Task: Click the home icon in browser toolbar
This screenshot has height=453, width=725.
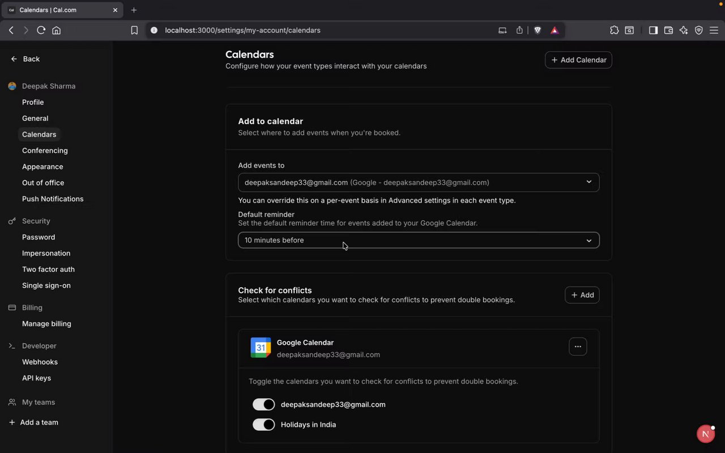Action: pyautogui.click(x=57, y=31)
